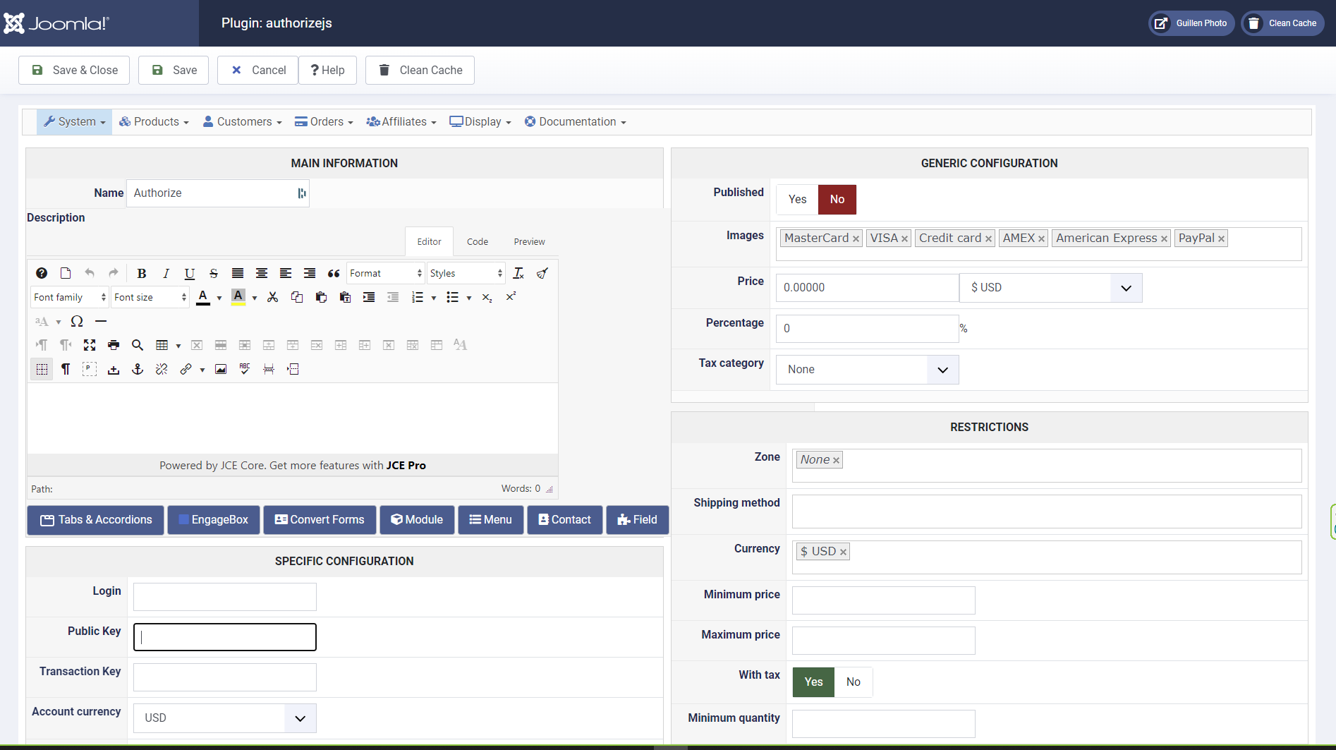Focus the Public Key input field
The image size is (1336, 750).
(x=225, y=637)
